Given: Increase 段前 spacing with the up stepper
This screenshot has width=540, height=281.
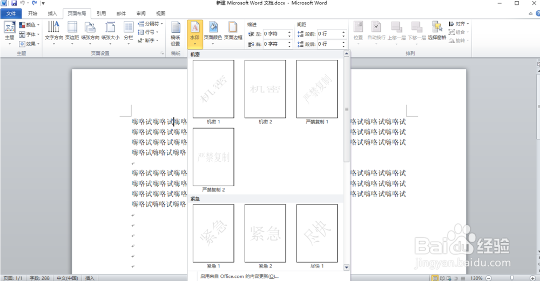Looking at the screenshot, I should click(x=343, y=32).
